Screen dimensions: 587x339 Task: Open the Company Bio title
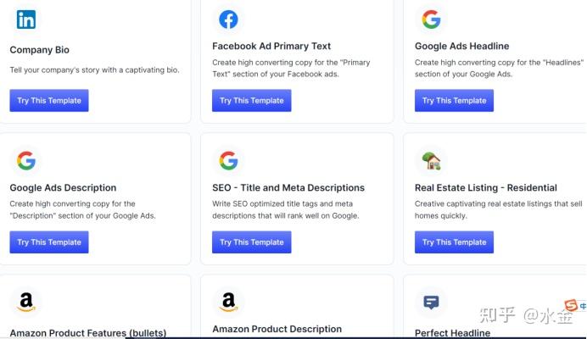(x=39, y=50)
